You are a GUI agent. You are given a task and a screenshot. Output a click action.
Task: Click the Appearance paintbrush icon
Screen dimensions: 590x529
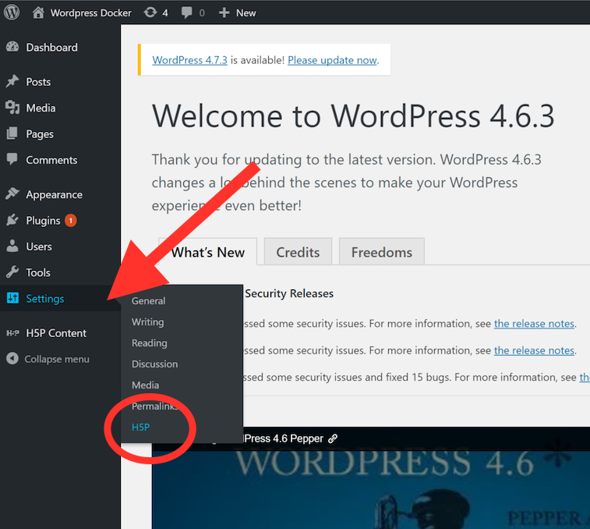coord(12,193)
